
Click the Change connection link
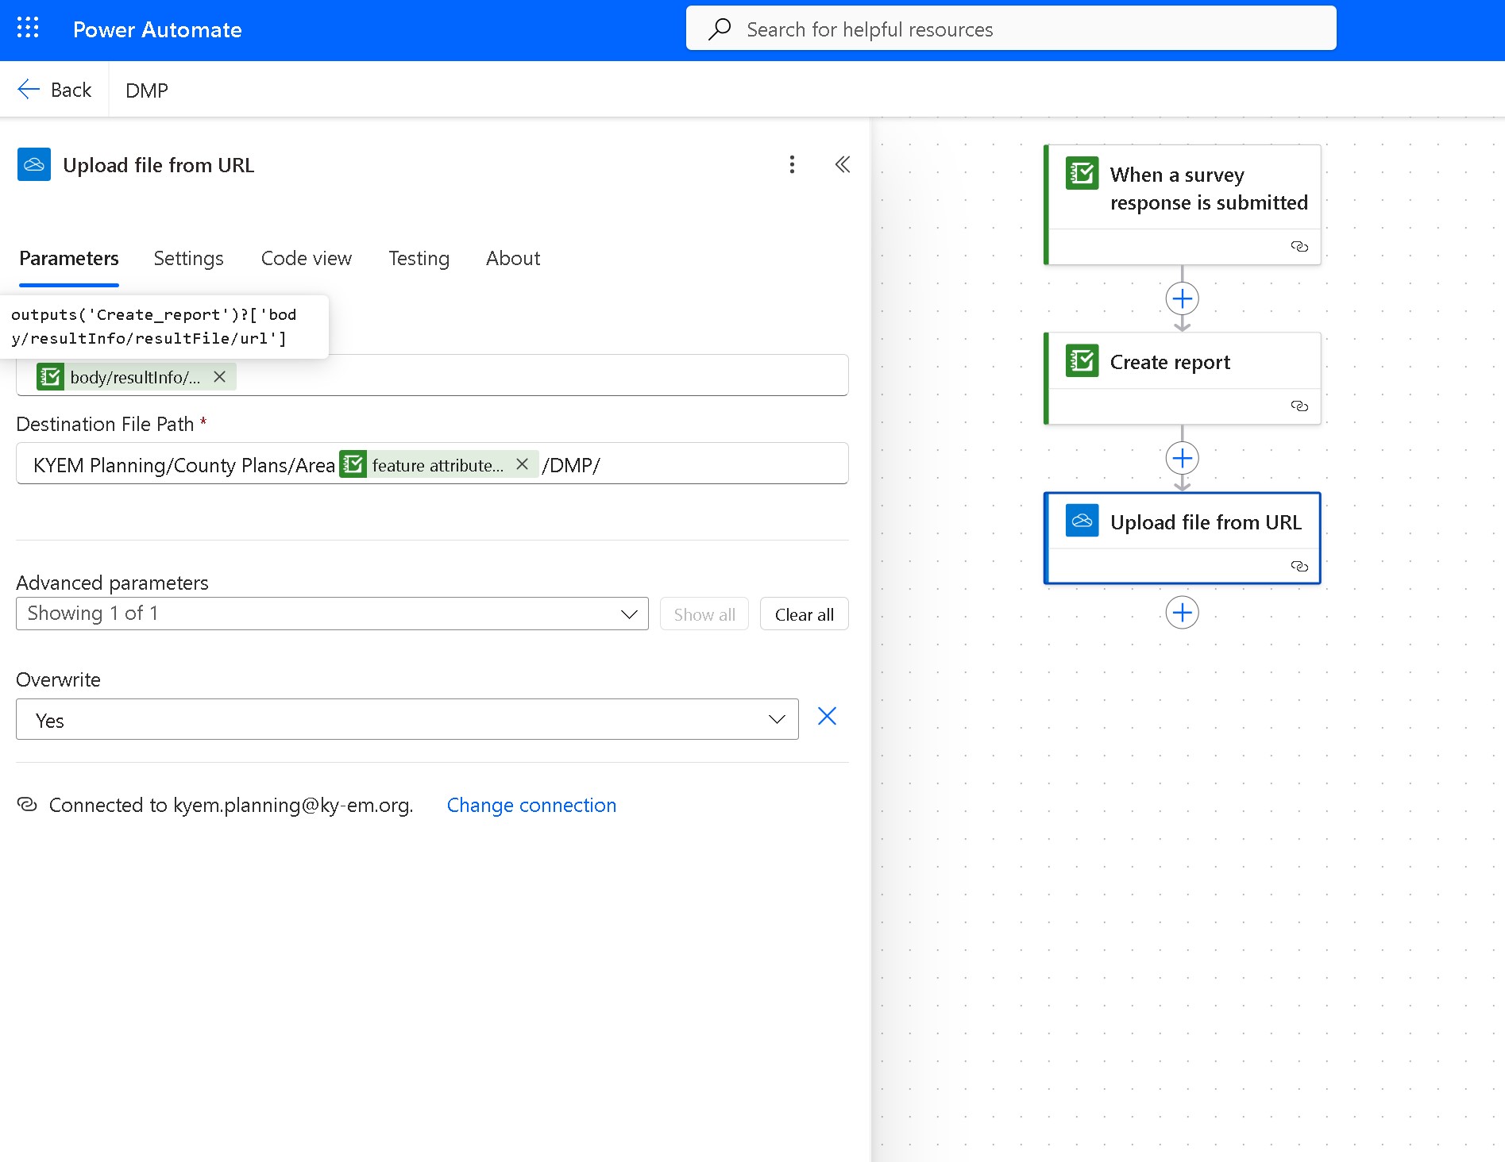pyautogui.click(x=531, y=805)
